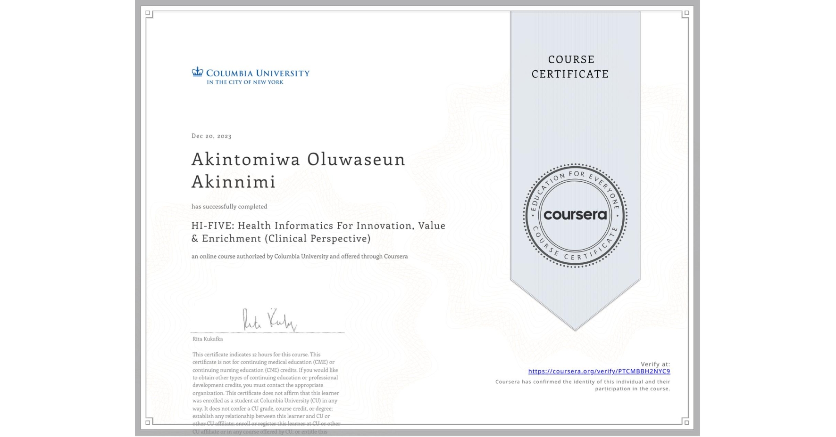This screenshot has height=437, width=836.
Task: Click the 'Verify at:' label
Action: point(655,364)
